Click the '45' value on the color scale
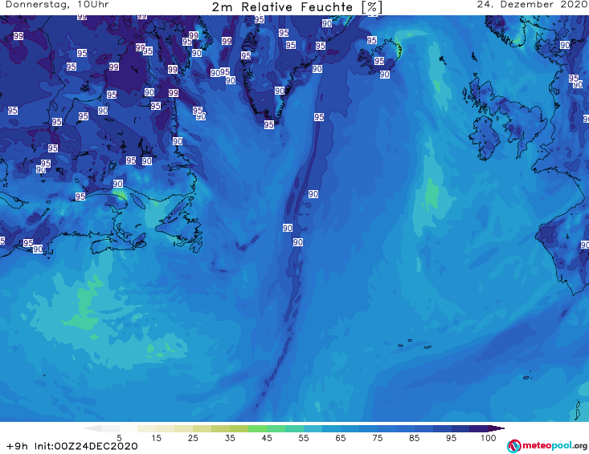This screenshot has width=589, height=454. click(267, 438)
